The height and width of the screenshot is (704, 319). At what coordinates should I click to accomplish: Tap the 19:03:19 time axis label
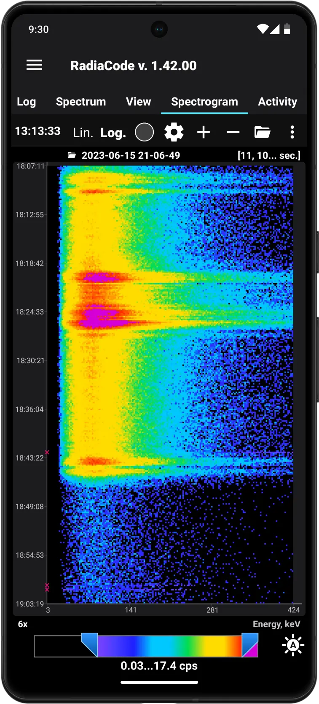[x=29, y=604]
